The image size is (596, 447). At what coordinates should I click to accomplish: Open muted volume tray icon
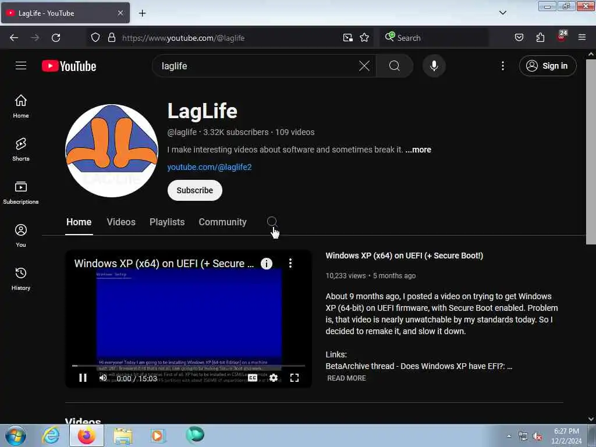[537, 437]
